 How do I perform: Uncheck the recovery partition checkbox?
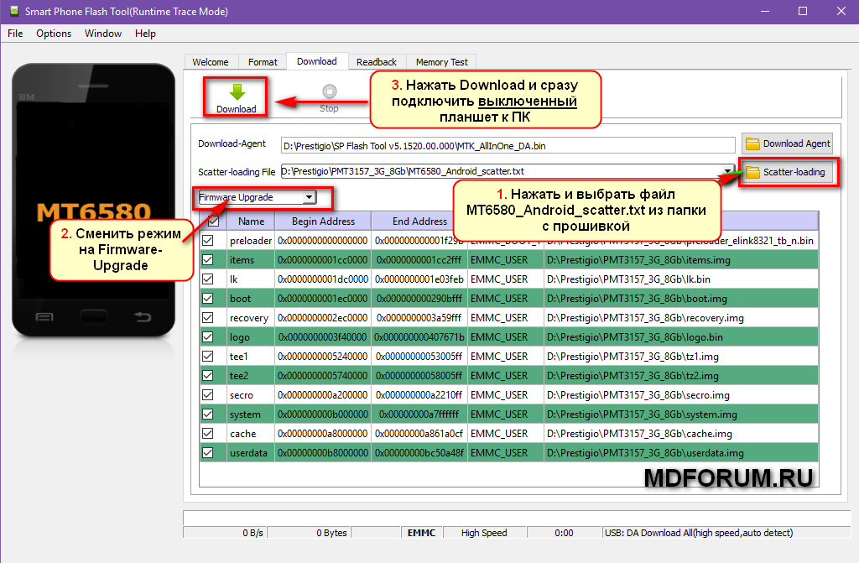coord(208,317)
